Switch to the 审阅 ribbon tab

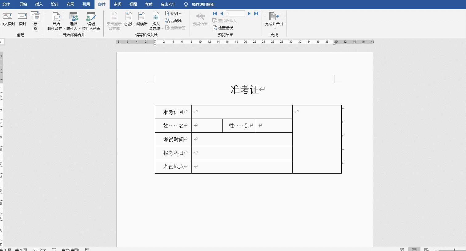coord(117,4)
